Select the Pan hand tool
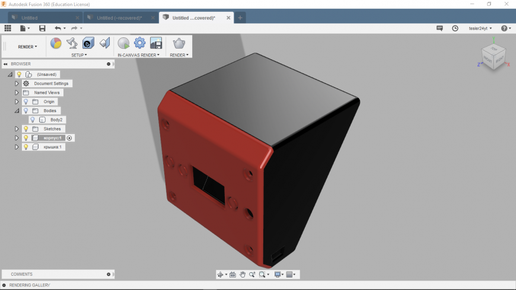This screenshot has width=516, height=290. [x=243, y=275]
